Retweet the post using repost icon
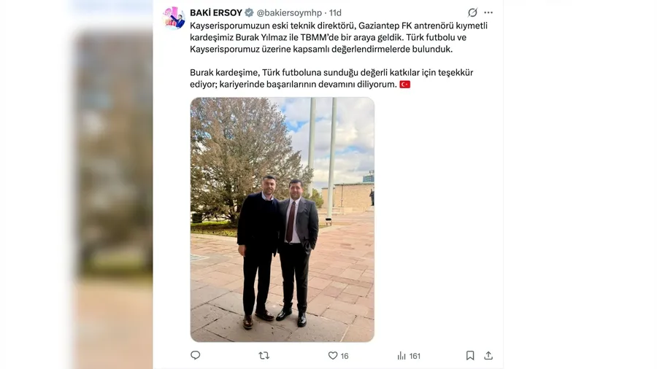Image resolution: width=657 pixels, height=369 pixels. point(264,356)
